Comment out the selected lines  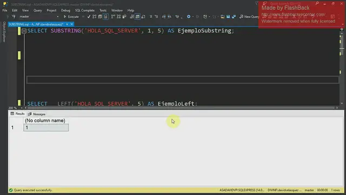coord(151,17)
